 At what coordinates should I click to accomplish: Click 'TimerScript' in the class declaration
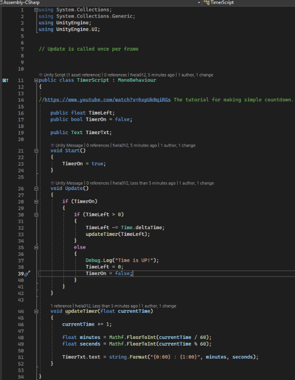(93, 80)
